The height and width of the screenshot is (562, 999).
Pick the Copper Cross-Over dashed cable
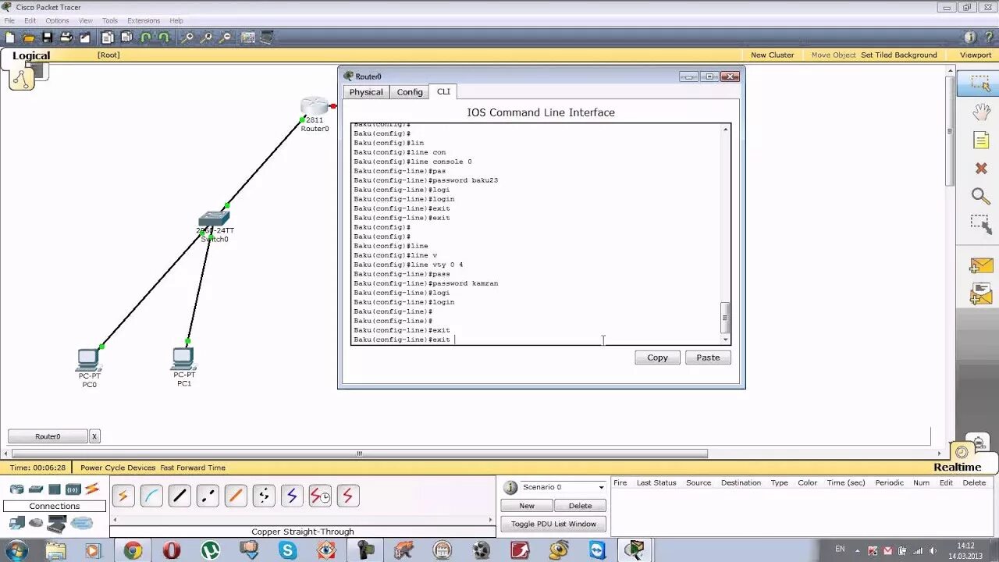tap(208, 495)
